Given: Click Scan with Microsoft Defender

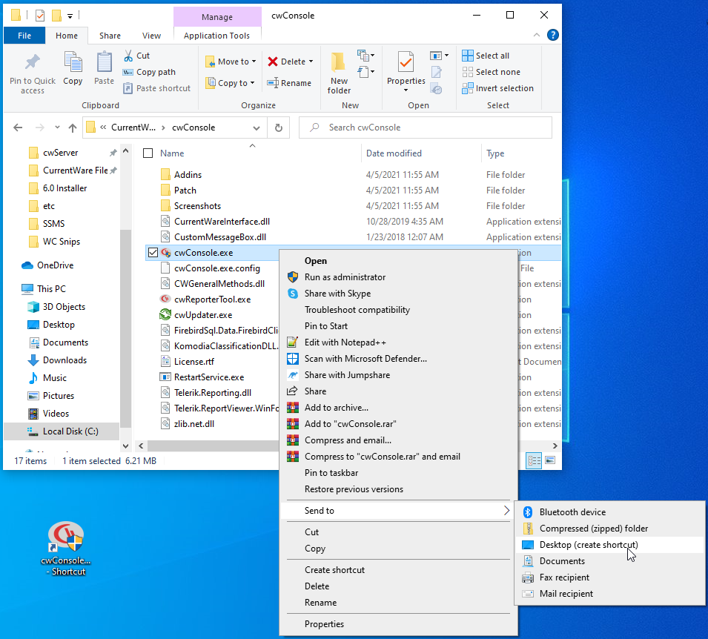Looking at the screenshot, I should pos(365,359).
